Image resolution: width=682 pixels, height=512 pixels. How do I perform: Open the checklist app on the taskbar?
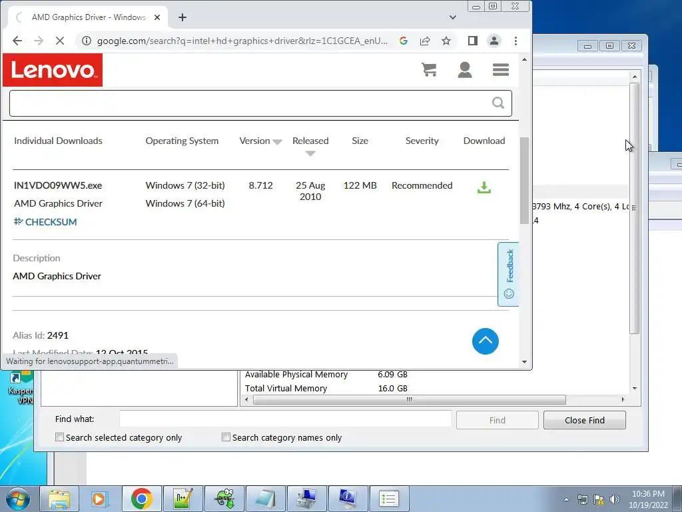(389, 499)
